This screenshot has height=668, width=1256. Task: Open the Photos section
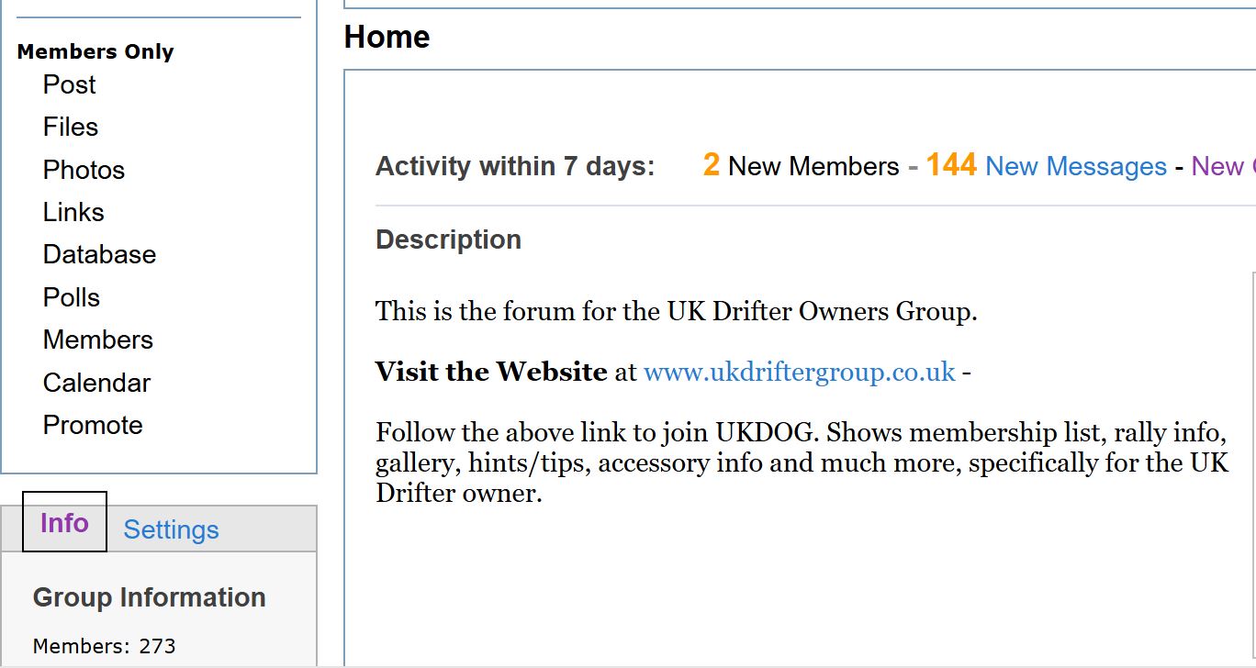[84, 170]
